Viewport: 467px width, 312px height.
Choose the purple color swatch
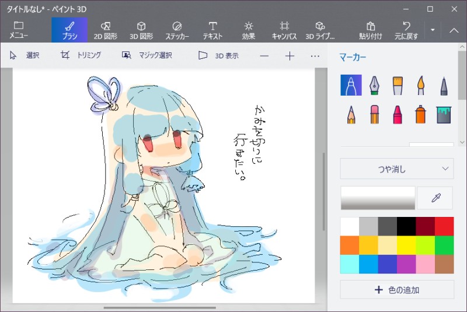pyautogui.click(x=406, y=264)
